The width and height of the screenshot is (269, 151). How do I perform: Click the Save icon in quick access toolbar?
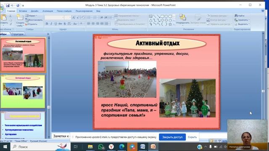click(x=8, y=5)
